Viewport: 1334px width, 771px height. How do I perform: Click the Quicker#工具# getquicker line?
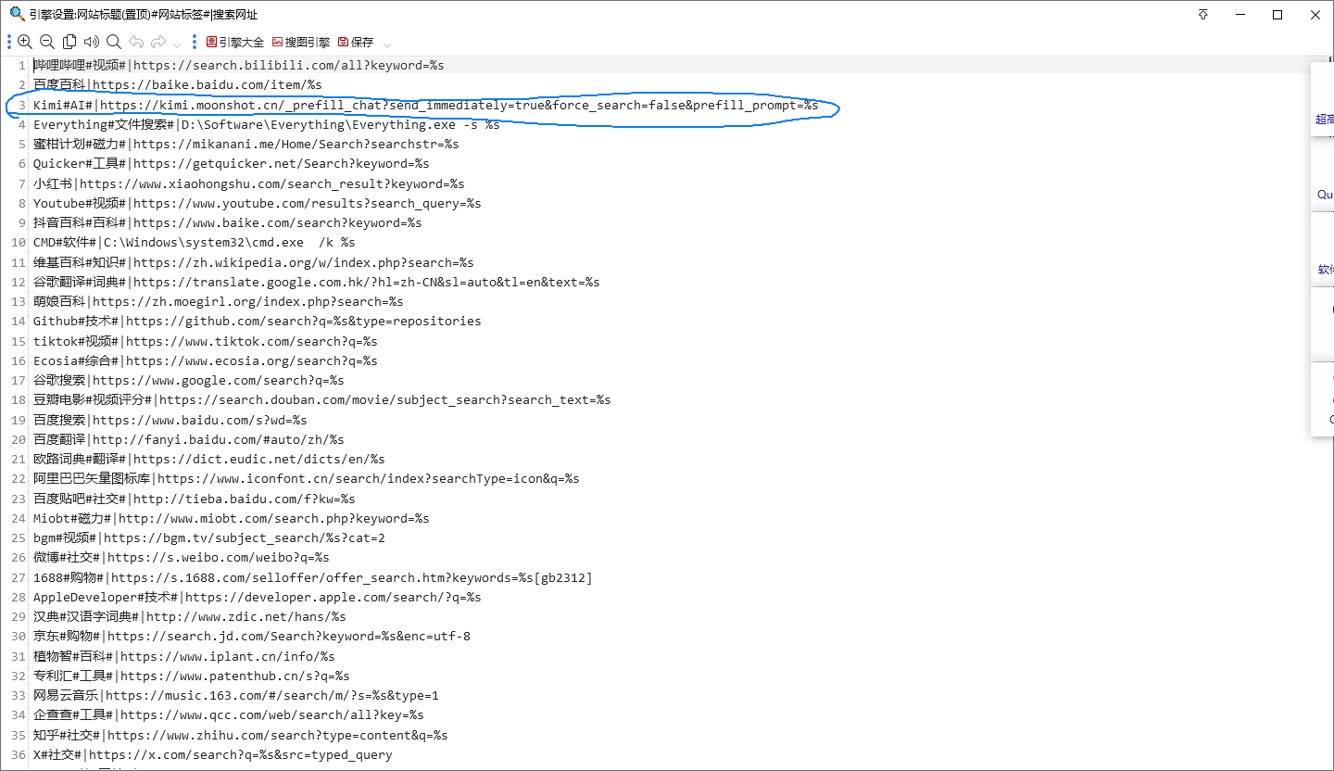232,164
